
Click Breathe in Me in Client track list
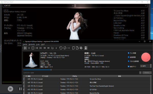point(119,25)
